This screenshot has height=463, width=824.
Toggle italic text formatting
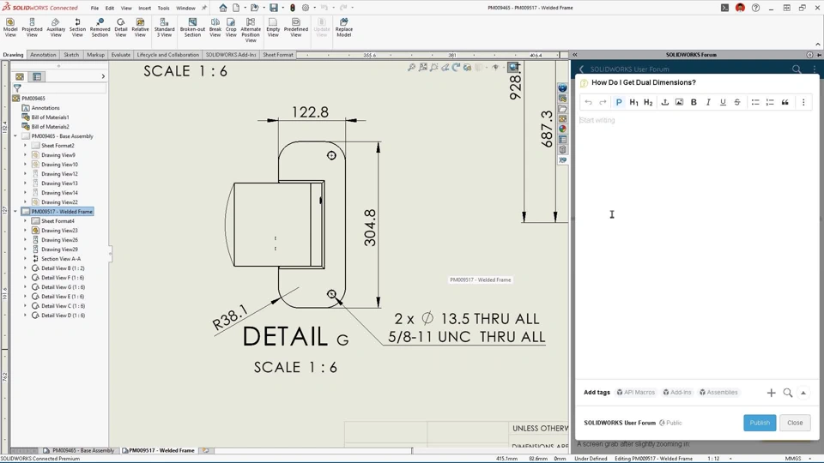click(x=708, y=102)
